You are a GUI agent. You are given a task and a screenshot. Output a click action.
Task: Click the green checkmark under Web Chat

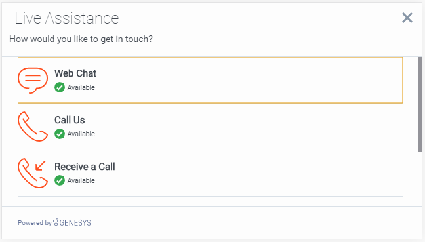tap(60, 87)
